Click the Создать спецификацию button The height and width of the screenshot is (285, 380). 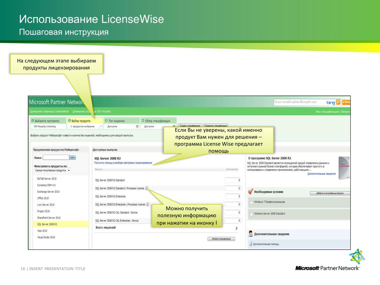click(190, 125)
